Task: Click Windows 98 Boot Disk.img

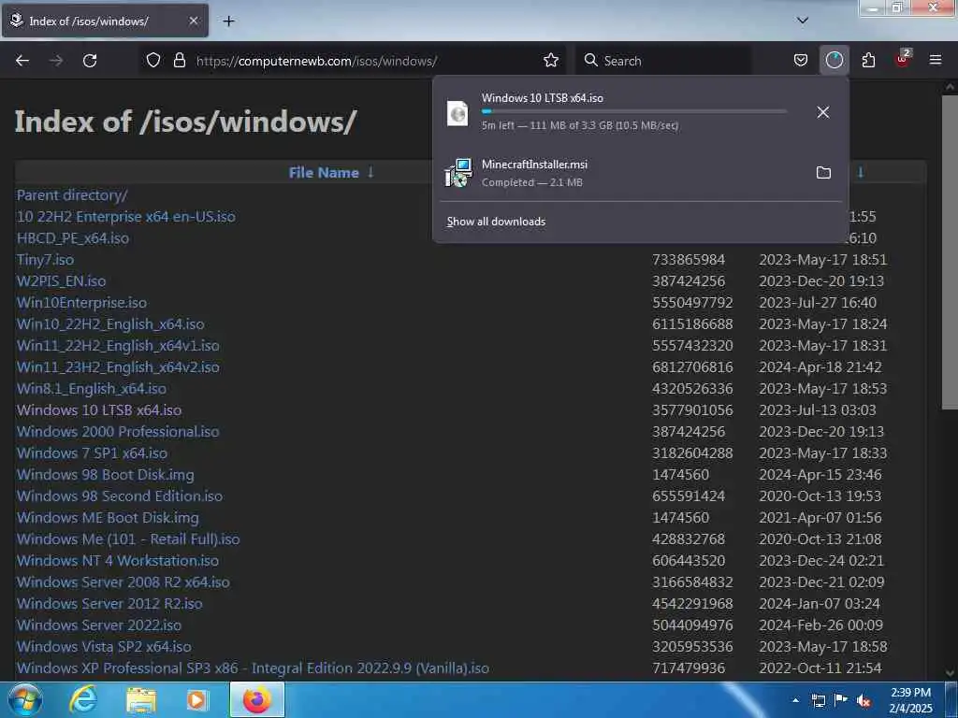Action: click(105, 474)
